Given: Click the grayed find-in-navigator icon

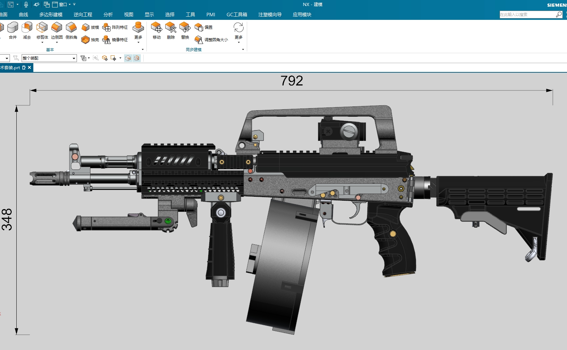Looking at the screenshot, I should [96, 58].
